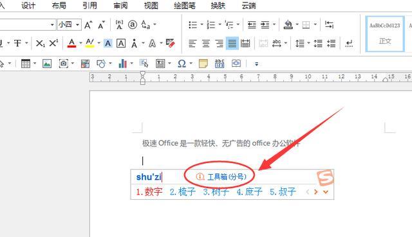This screenshot has width=412, height=237.
Task: Choose candidate 4. 庶子
Action: (x=249, y=192)
